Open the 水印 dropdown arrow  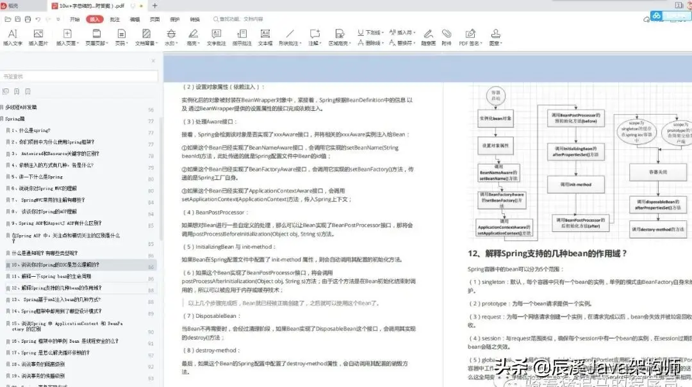click(177, 43)
